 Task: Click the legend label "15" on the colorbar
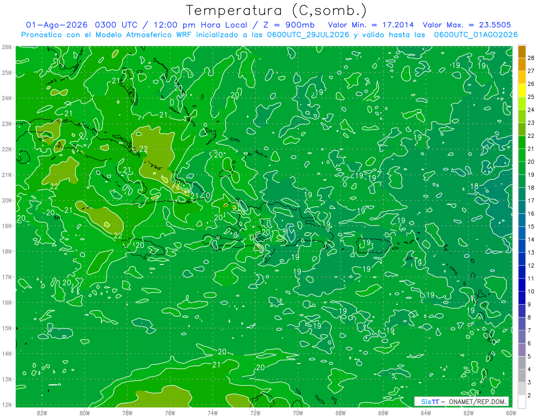click(x=532, y=226)
